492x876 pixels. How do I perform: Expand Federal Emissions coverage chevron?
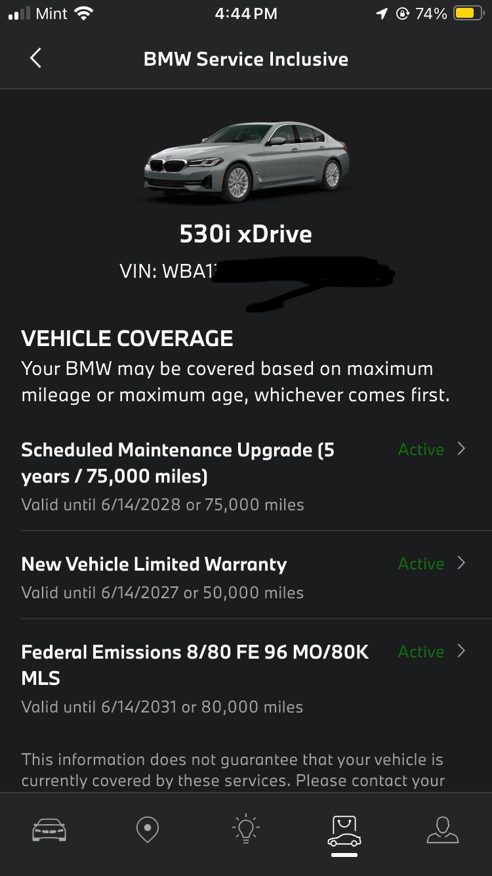click(x=461, y=651)
